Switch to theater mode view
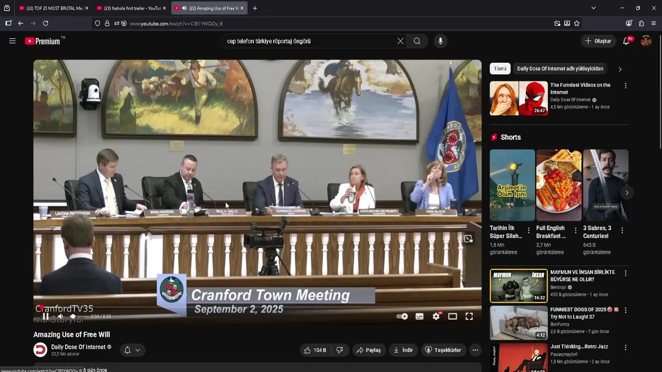Image resolution: width=662 pixels, height=372 pixels. pyautogui.click(x=453, y=316)
